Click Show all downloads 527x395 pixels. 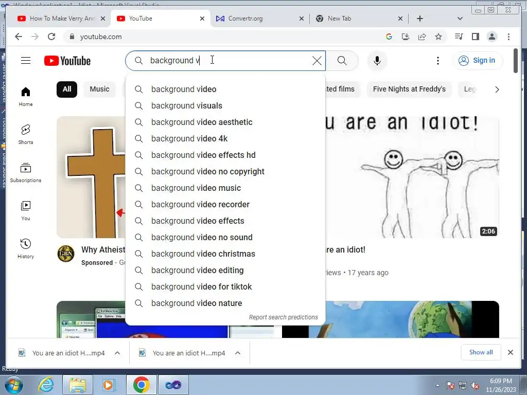click(481, 352)
